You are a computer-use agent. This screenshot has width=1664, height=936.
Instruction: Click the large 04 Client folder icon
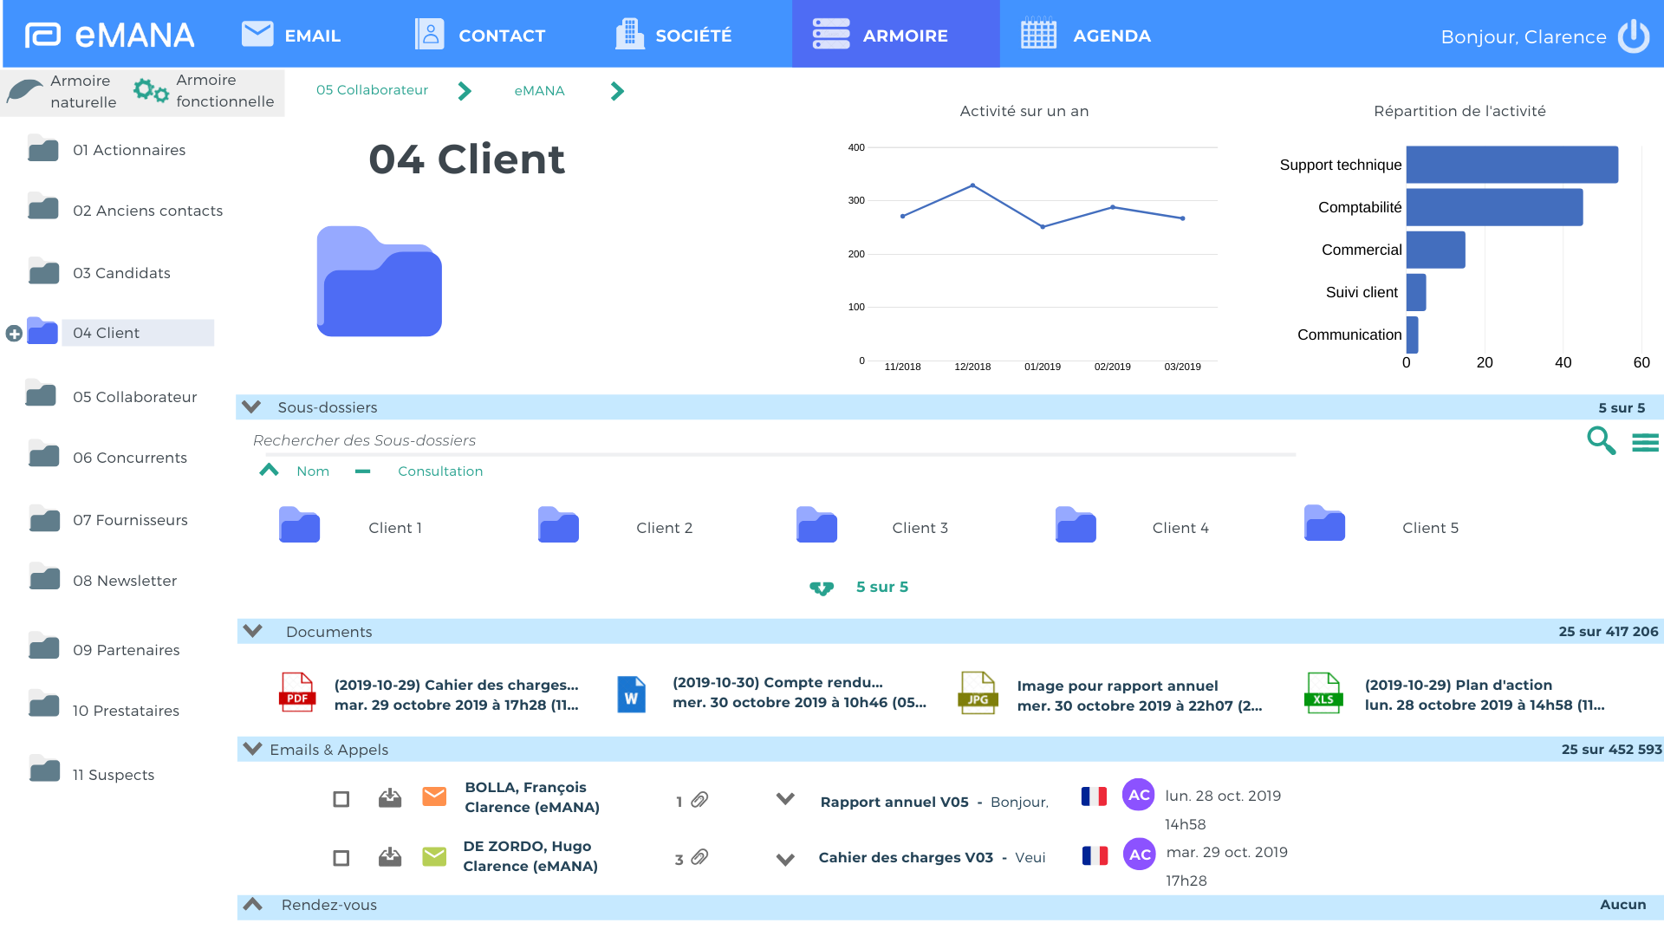click(x=380, y=281)
